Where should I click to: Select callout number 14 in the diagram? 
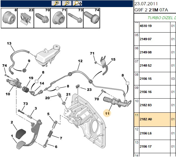click(x=42, y=83)
